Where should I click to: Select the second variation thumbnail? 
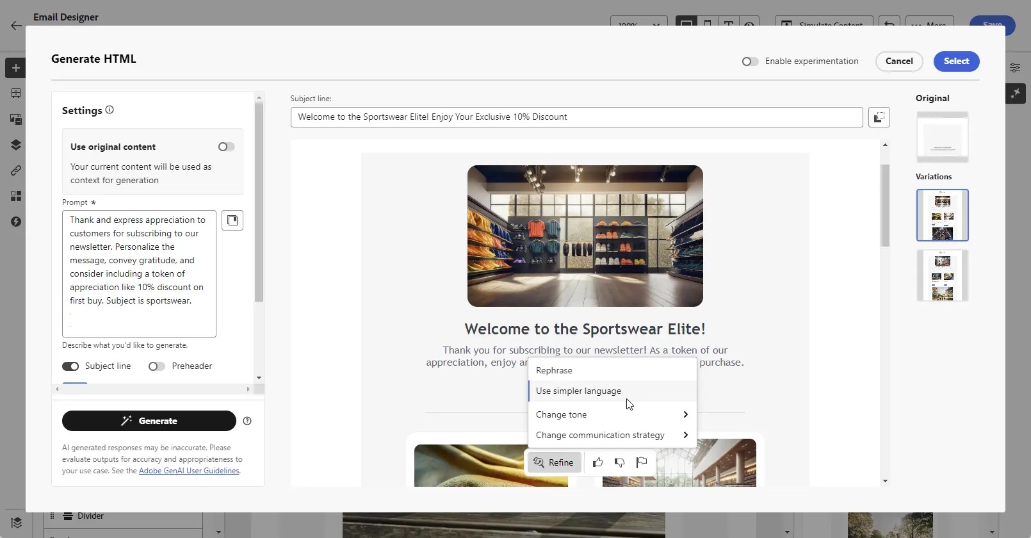pos(942,275)
